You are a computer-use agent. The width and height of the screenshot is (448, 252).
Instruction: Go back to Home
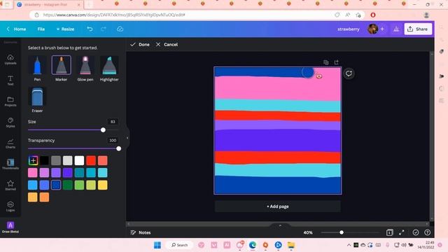pyautogui.click(x=16, y=29)
